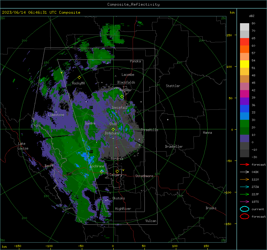The height and width of the screenshot is (250, 267).
Task: Click the Lacombe city label
Action: [x=128, y=75]
